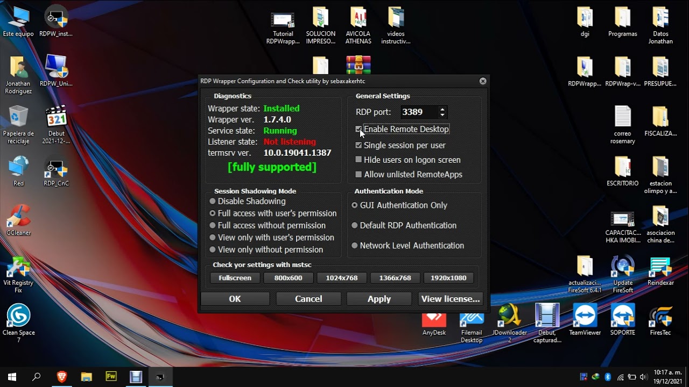This screenshot has width=689, height=387.
Task: Open File Explorer from taskbar
Action: click(x=87, y=377)
